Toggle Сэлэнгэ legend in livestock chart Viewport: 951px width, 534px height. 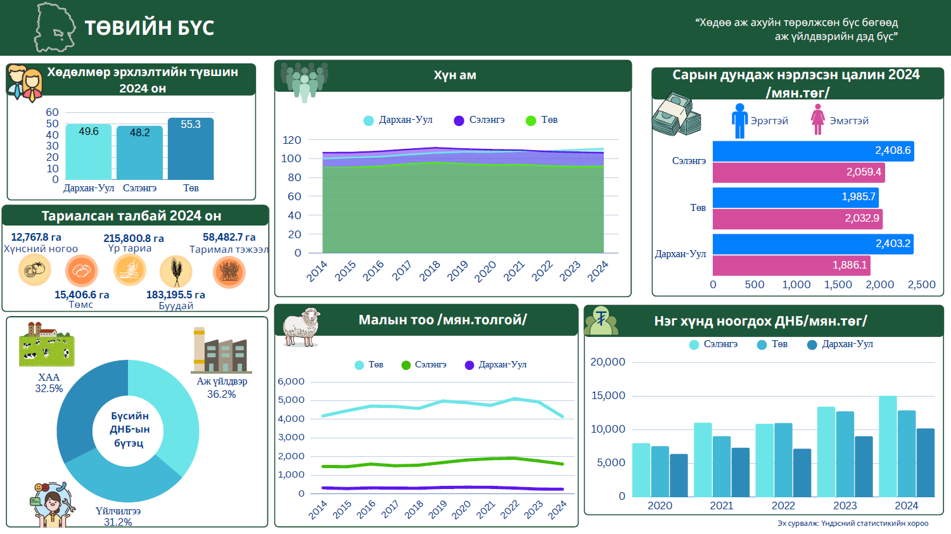click(424, 365)
